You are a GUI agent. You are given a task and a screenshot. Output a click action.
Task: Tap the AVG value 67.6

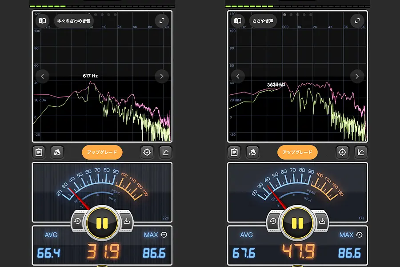[244, 253]
